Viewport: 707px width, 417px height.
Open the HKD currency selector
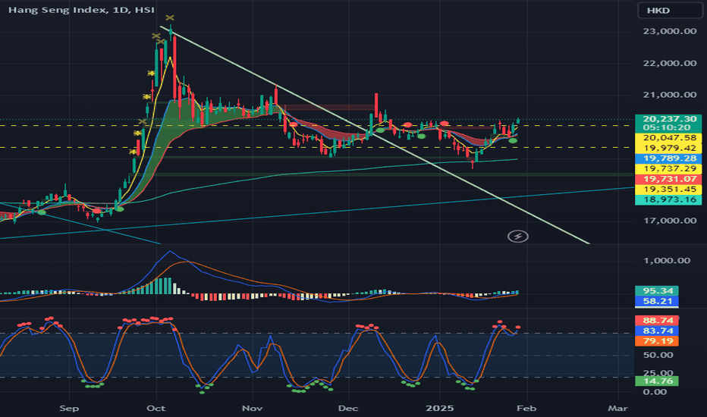[670, 11]
